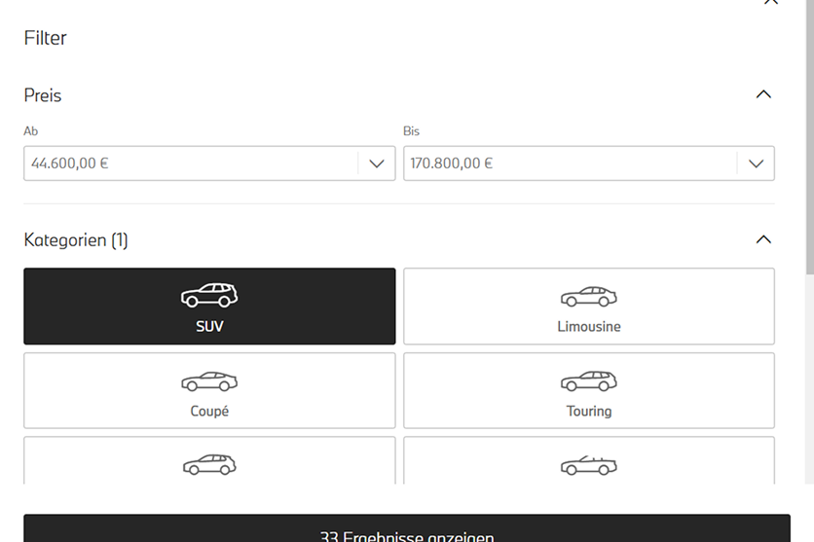The width and height of the screenshot is (814, 542).
Task: Click the 170.800,00 € price field
Action: tap(570, 163)
